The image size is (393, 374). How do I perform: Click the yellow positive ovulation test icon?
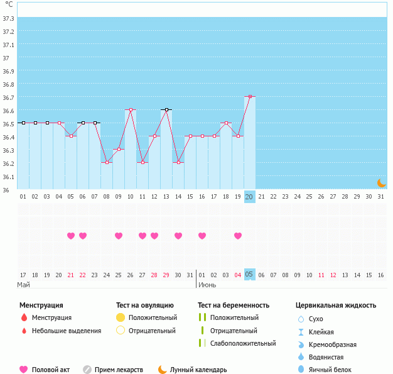[x=121, y=317]
